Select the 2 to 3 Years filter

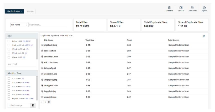pos(9,86)
